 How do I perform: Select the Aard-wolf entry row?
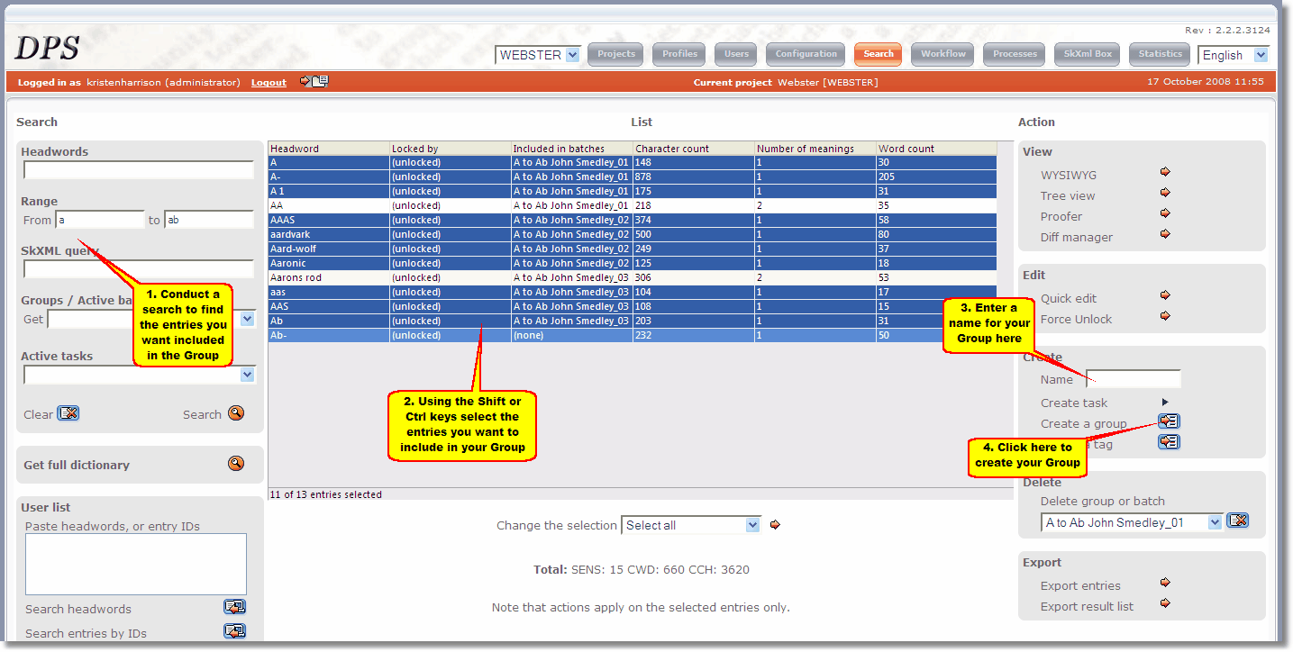(x=633, y=249)
